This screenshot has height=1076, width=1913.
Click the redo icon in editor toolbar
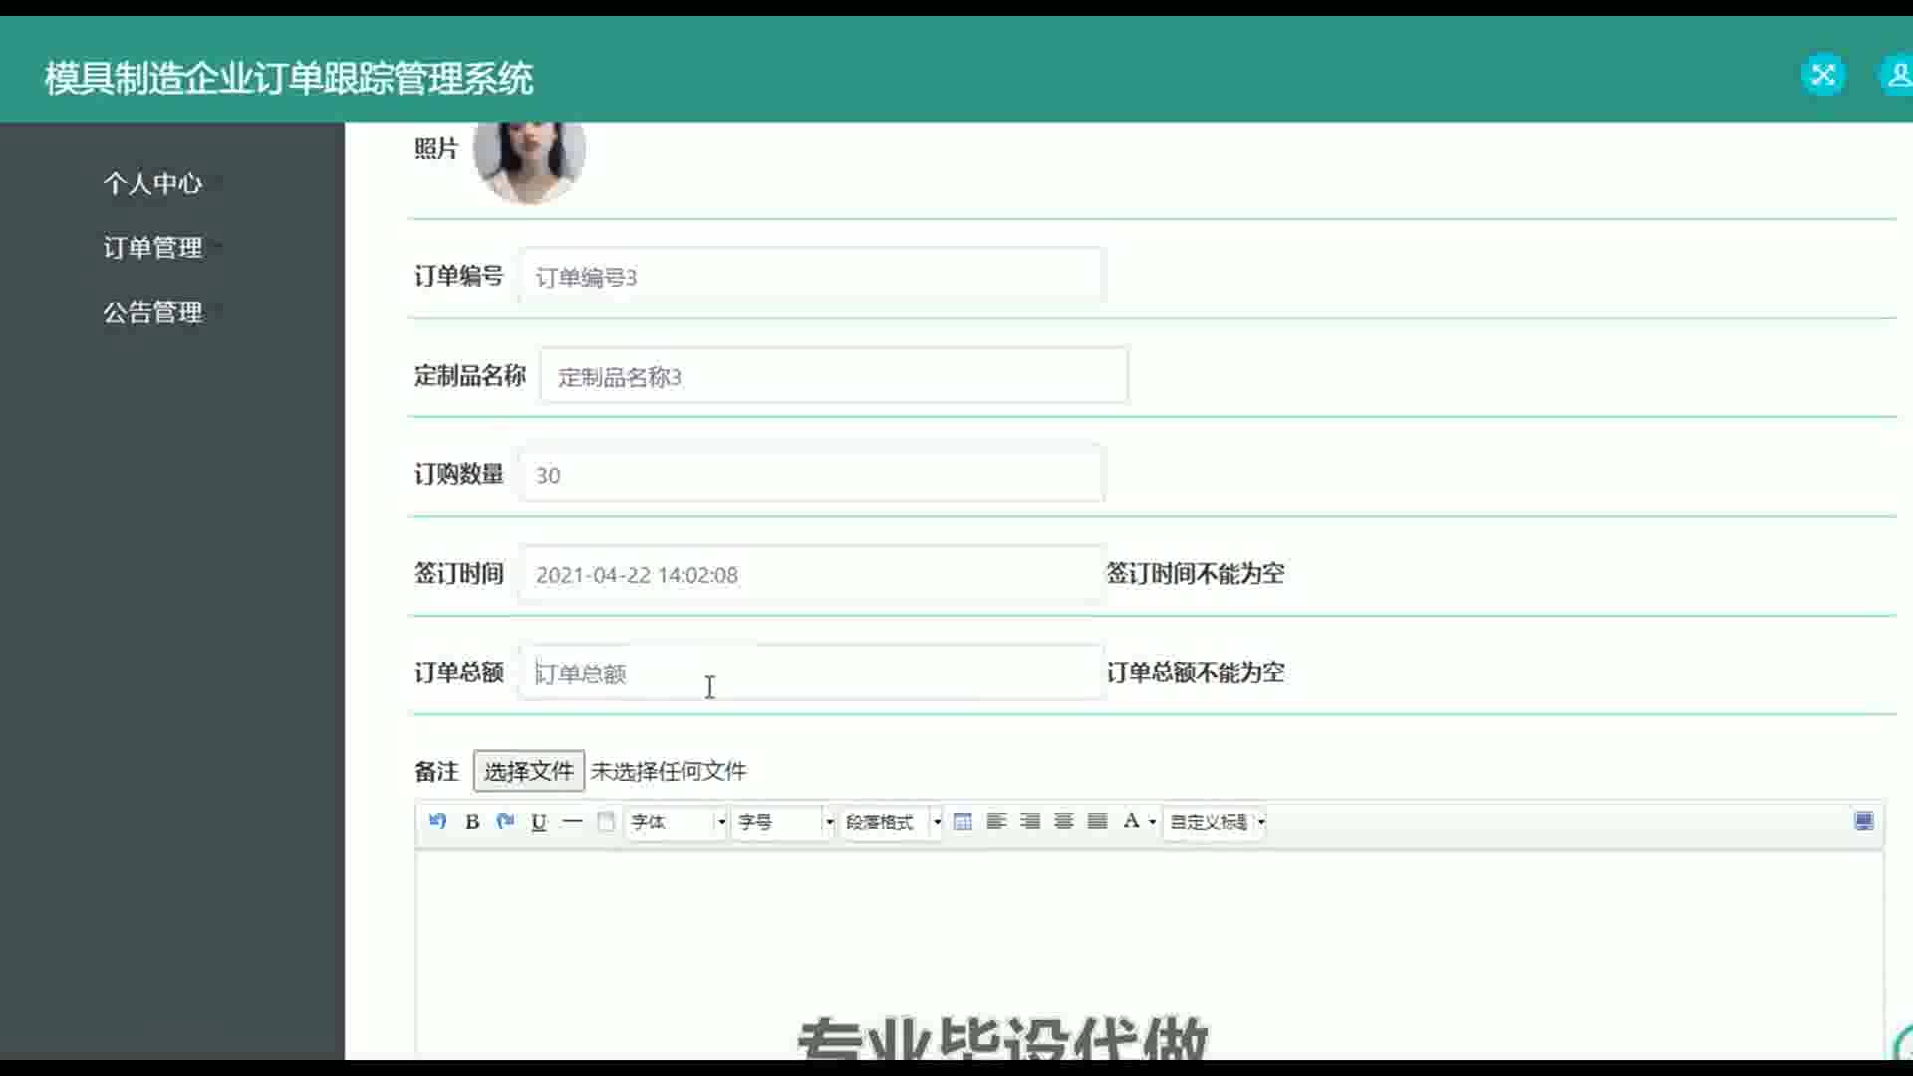(505, 822)
